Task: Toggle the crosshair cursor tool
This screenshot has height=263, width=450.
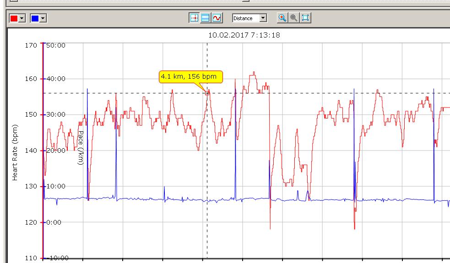Action: coord(194,18)
